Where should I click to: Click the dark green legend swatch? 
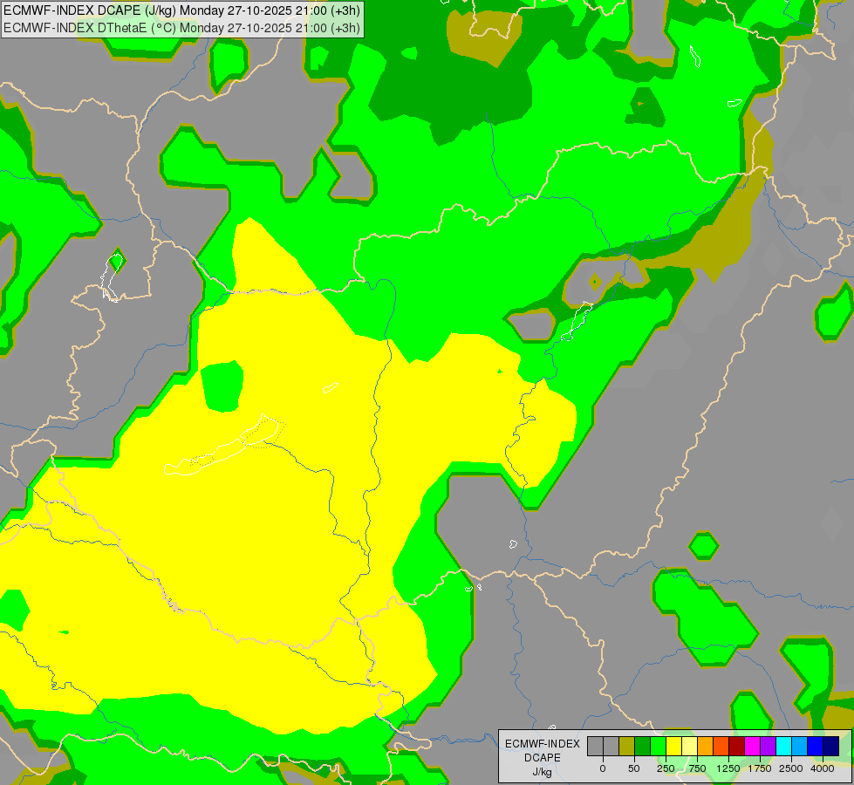click(x=643, y=746)
